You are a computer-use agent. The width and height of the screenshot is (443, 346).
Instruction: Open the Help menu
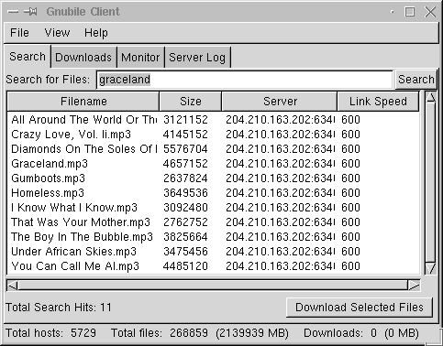click(96, 32)
